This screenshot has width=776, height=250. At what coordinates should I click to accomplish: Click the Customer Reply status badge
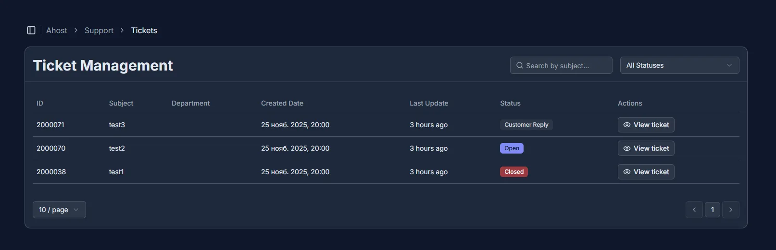point(526,125)
